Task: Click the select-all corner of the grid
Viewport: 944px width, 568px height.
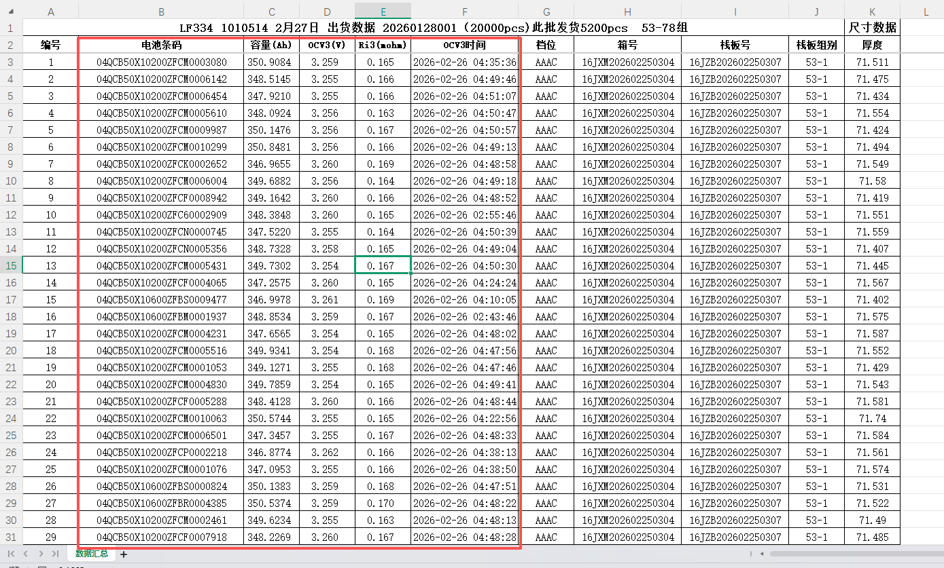Action: [11, 12]
